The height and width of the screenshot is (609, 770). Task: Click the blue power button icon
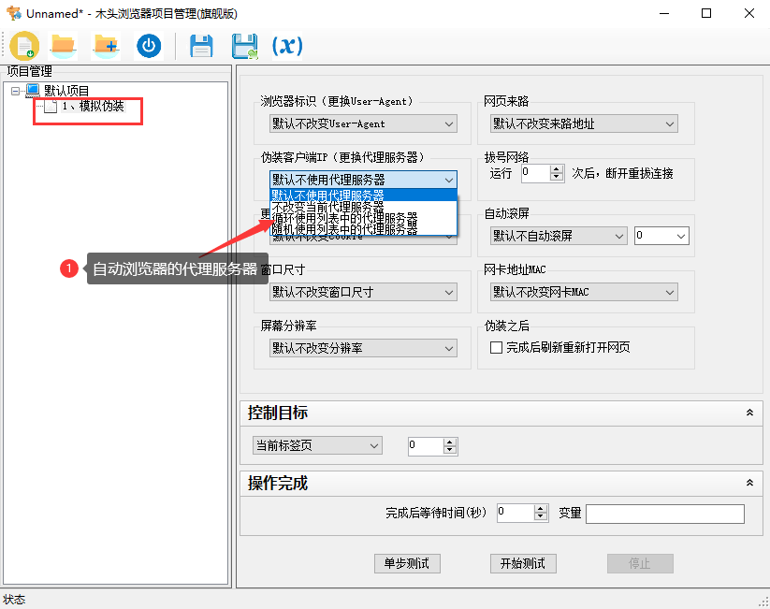point(149,46)
